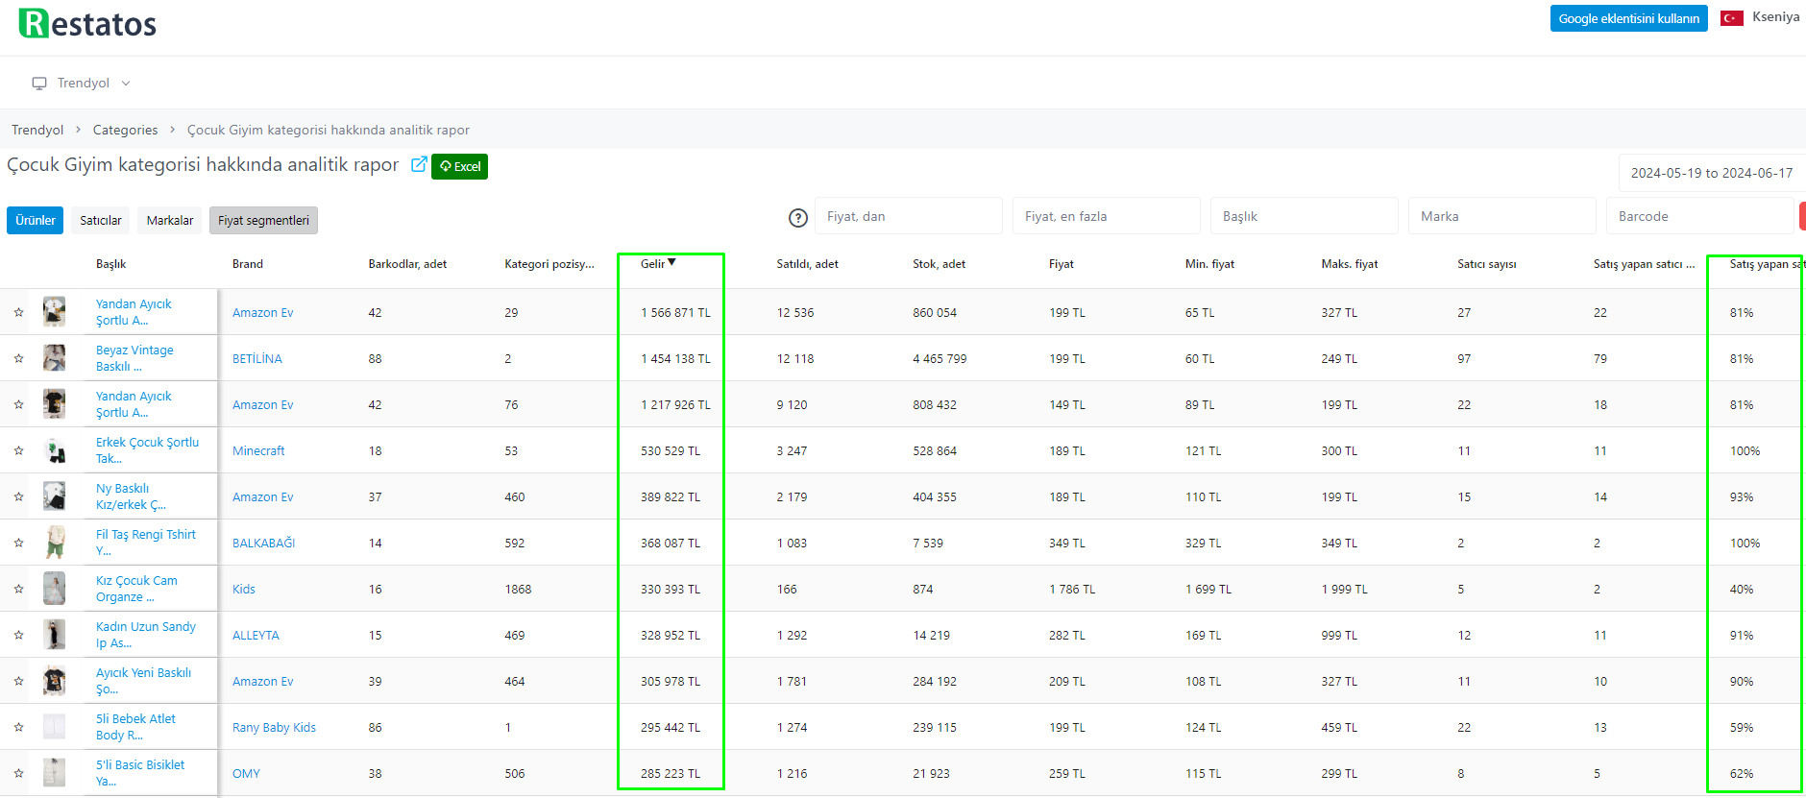Star the Beyaz Vintage Baskılı row
The height and width of the screenshot is (798, 1806).
[18, 358]
